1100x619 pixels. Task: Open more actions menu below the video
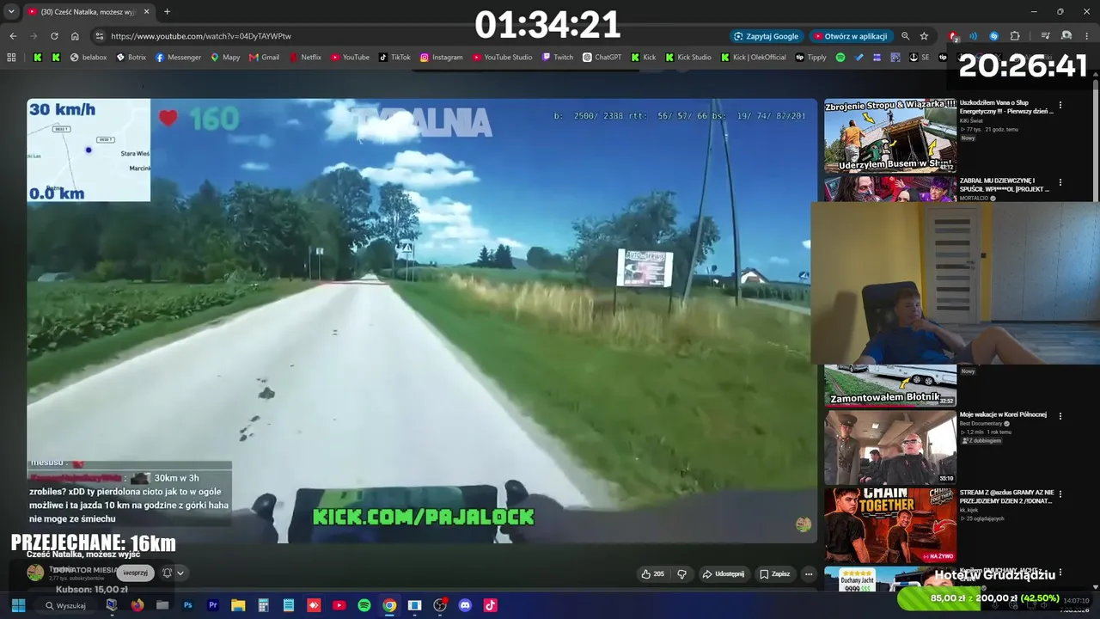pyautogui.click(x=809, y=573)
